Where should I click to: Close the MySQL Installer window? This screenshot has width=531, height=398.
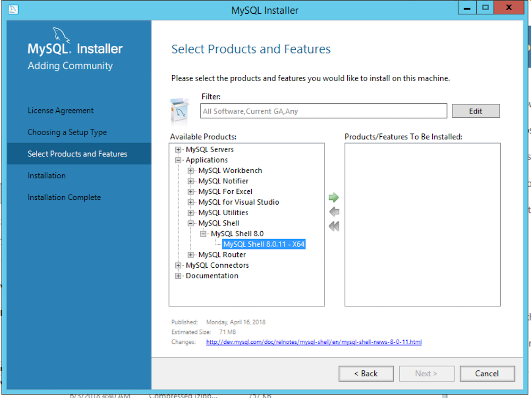click(x=509, y=7)
